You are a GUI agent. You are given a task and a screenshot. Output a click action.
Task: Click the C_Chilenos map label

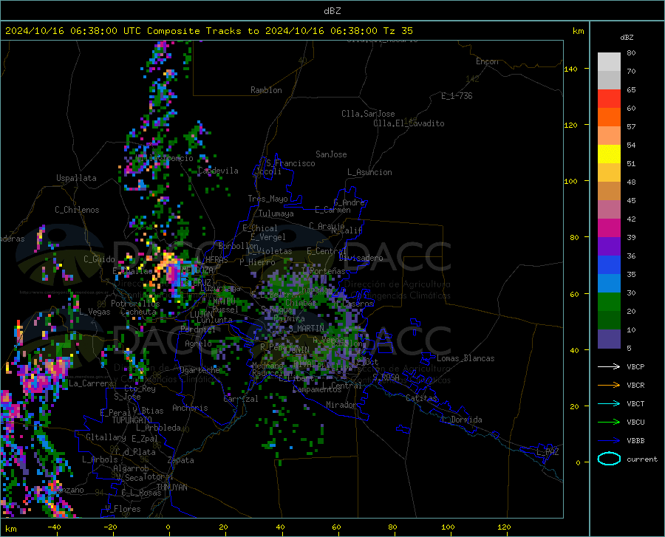pyautogui.click(x=77, y=210)
